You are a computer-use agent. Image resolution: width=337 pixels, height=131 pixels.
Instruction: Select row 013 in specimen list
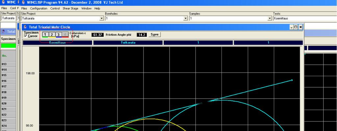8,64
